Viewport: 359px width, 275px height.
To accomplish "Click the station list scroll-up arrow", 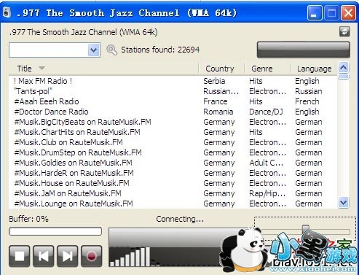I will (x=344, y=68).
